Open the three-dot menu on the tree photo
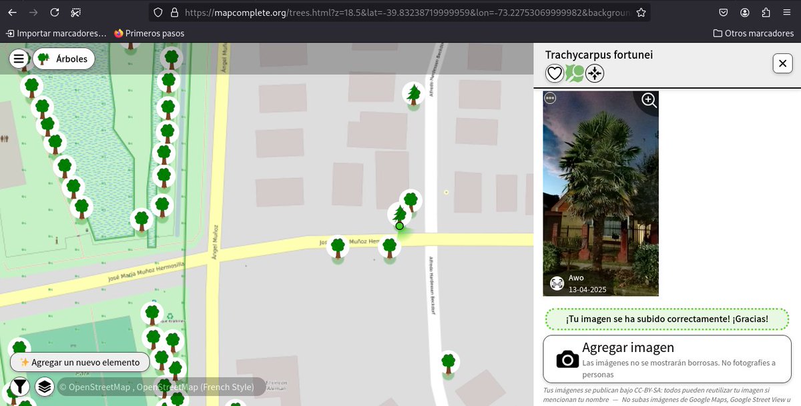Image resolution: width=801 pixels, height=406 pixels. 550,98
